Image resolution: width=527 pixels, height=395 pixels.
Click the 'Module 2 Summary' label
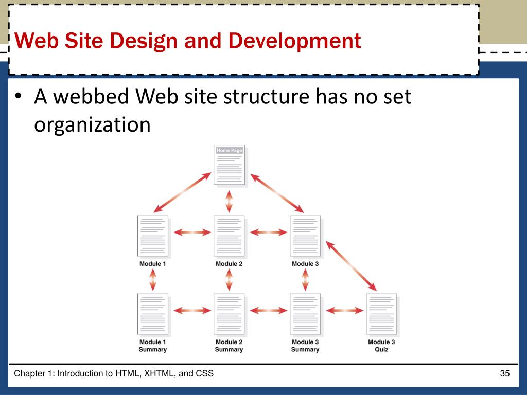229,346
